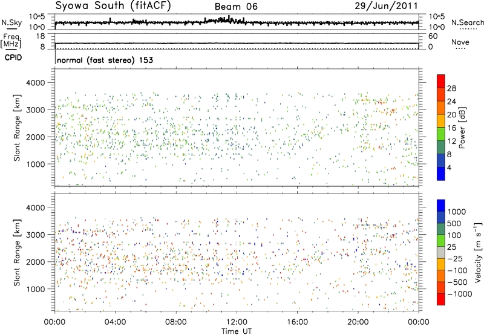Click the blue bottom of the power colorbar
Image resolution: width=484 pixels, height=335 pixels.
[441, 174]
